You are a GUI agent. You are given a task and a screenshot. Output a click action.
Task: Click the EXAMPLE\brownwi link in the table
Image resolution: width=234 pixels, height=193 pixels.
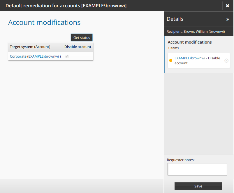pos(44,56)
